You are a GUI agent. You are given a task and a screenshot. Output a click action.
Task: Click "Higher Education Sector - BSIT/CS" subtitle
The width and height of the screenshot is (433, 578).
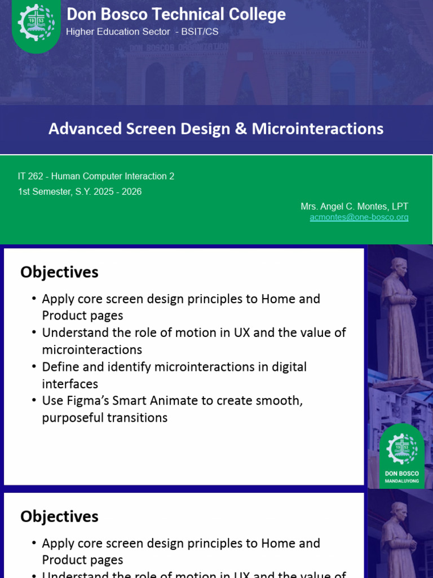click(142, 32)
